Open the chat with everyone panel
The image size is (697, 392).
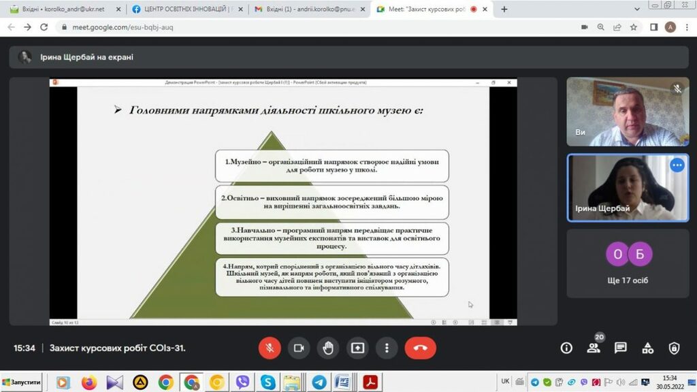(x=620, y=348)
